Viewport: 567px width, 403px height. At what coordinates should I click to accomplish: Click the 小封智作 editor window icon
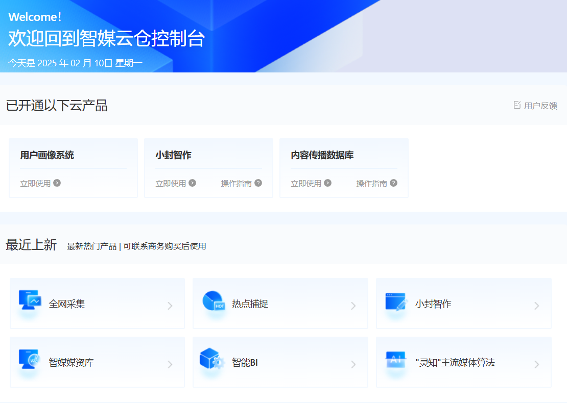point(396,301)
